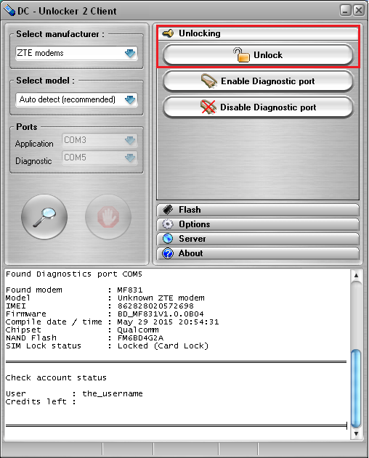Image resolution: width=369 pixels, height=458 pixels.
Task: Click the Enable Diagnostic port button
Action: (258, 81)
